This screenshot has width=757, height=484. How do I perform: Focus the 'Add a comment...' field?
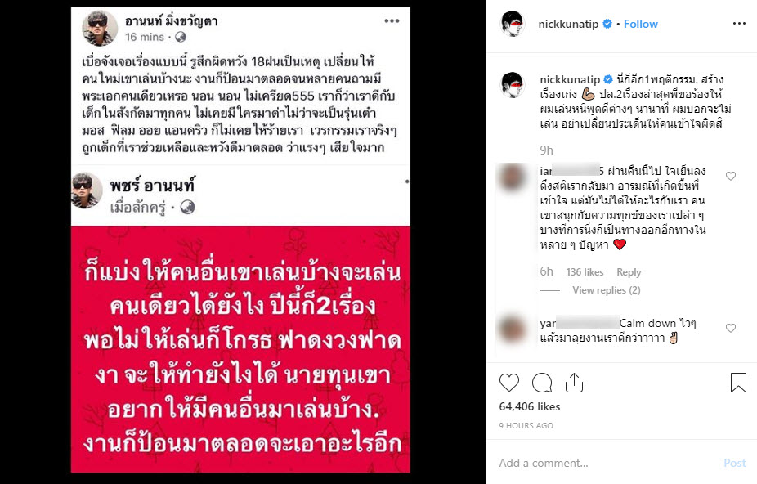607,463
